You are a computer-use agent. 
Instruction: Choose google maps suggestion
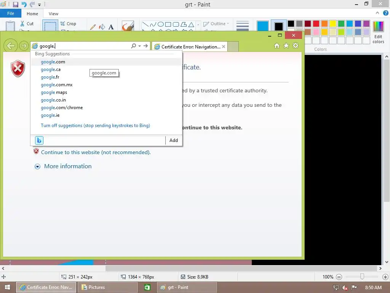click(x=106, y=92)
